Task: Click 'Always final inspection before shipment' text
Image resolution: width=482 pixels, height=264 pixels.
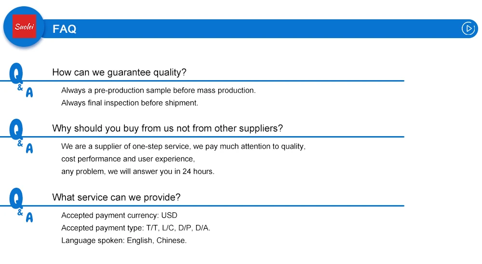Action: click(130, 103)
